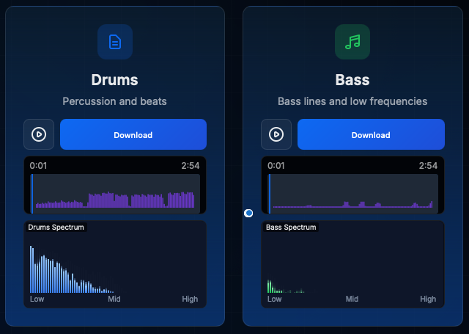This screenshot has height=334, width=469.
Task: Click the Drums card title
Action: [x=115, y=80]
